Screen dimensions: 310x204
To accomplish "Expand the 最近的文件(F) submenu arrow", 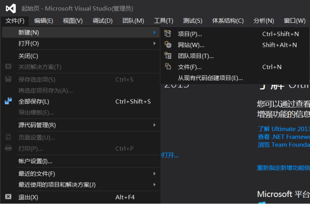I will 155,173.
